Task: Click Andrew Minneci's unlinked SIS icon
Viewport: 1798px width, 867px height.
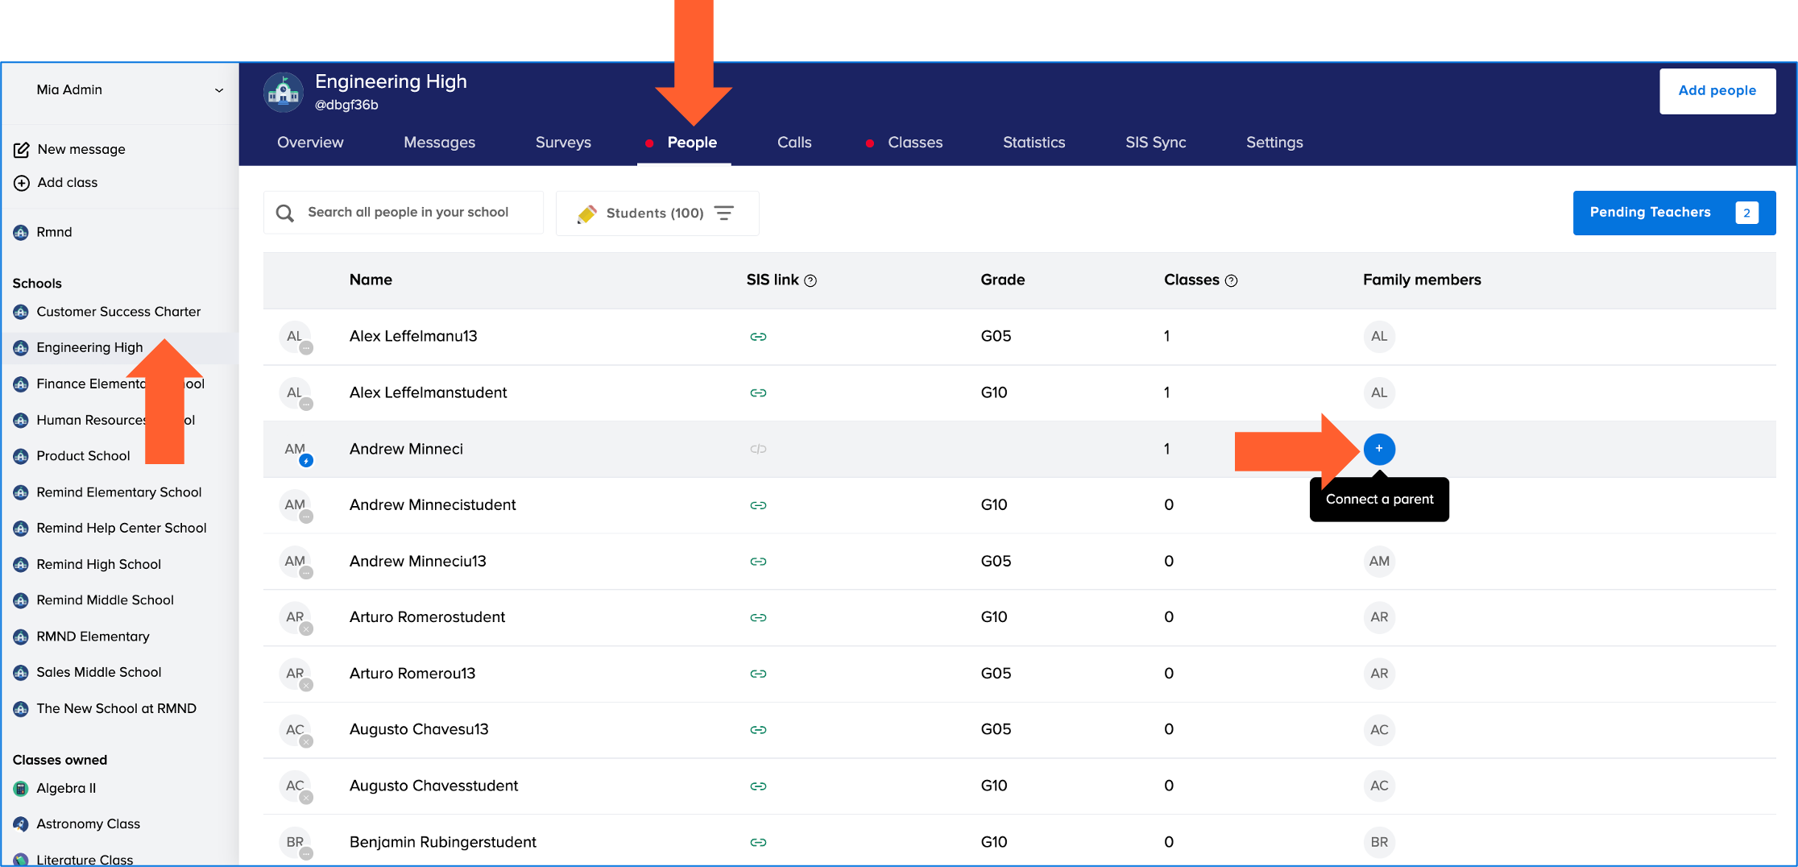Action: pyautogui.click(x=757, y=449)
